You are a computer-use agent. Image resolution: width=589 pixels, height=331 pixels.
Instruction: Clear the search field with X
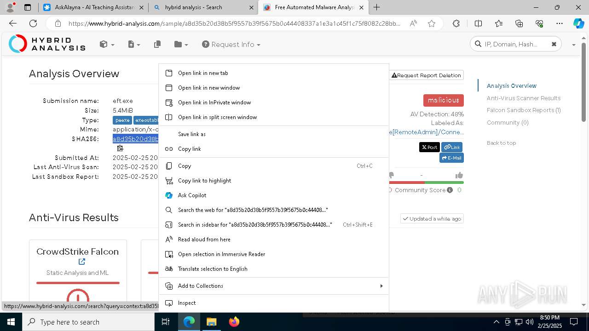coord(554,44)
